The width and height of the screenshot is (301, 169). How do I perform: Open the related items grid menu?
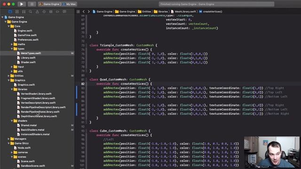(x=78, y=12)
